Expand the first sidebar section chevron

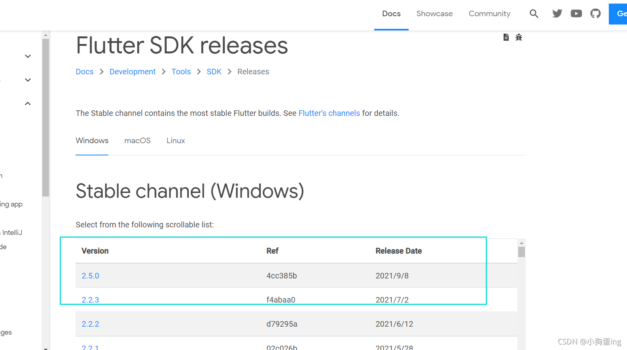(28, 56)
